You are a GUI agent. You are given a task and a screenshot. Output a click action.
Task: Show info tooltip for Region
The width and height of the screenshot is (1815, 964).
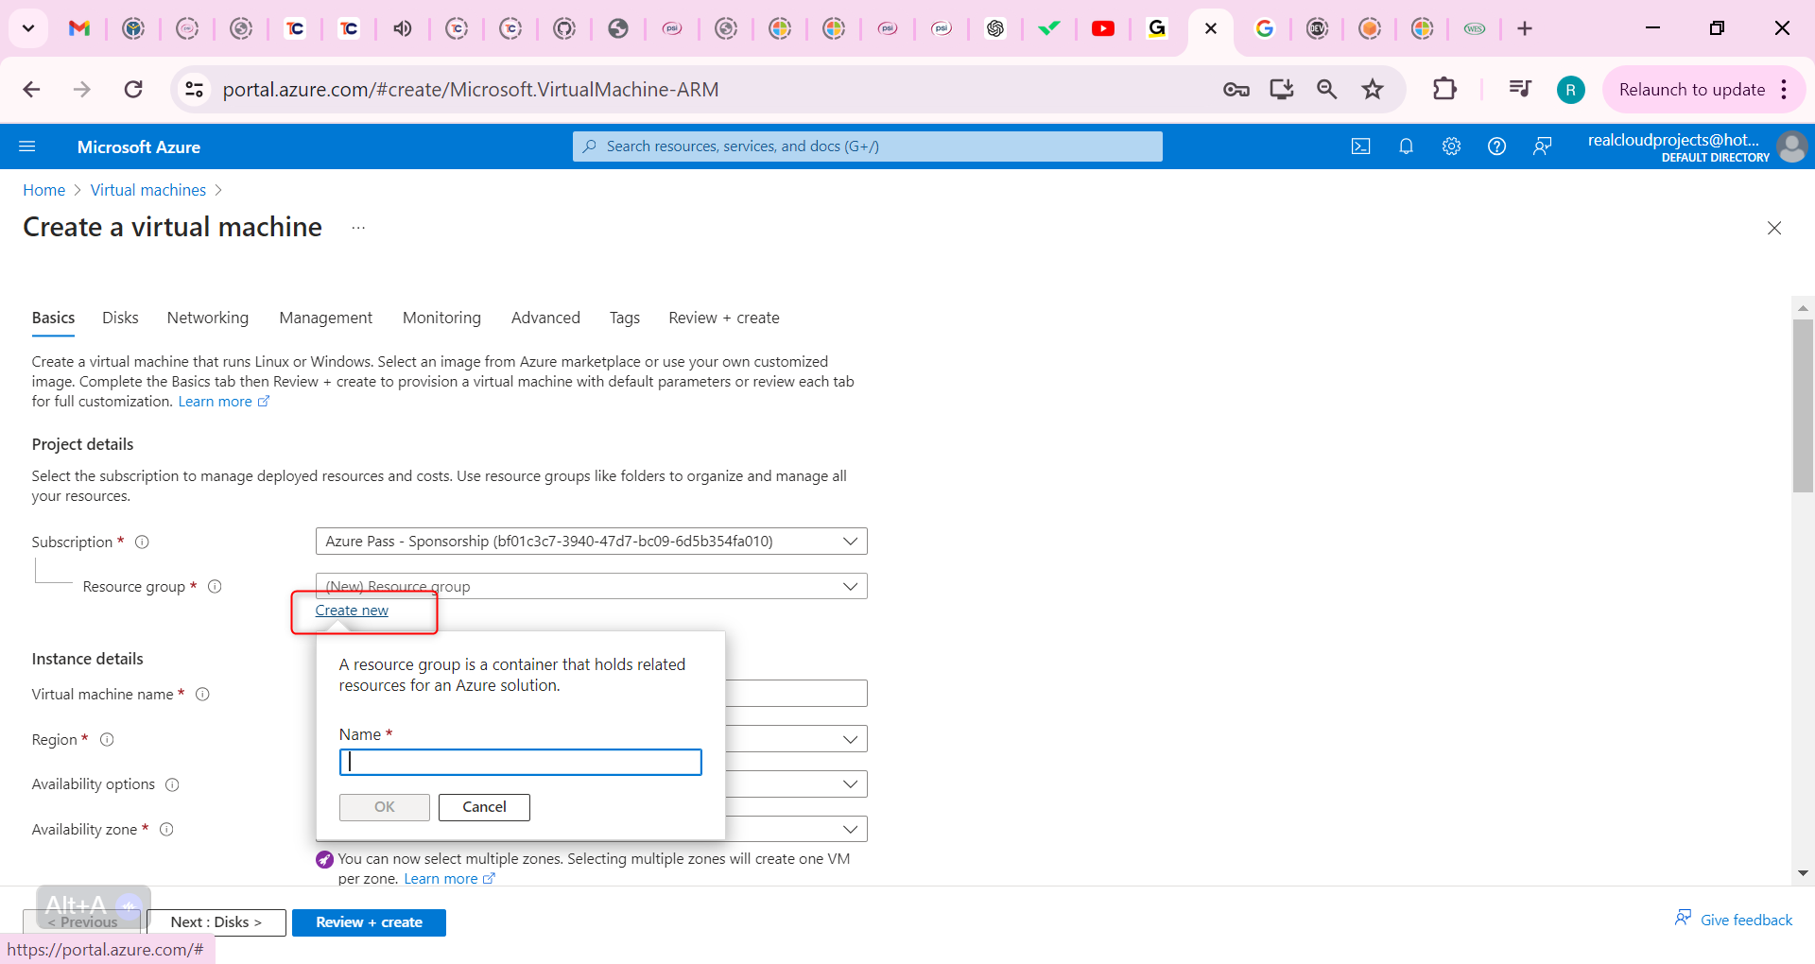tap(107, 739)
